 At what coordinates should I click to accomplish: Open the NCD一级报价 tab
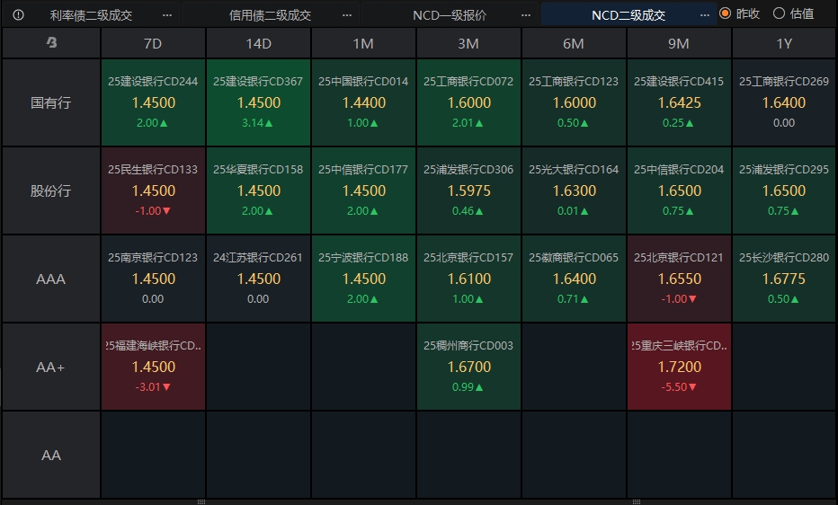(450, 15)
